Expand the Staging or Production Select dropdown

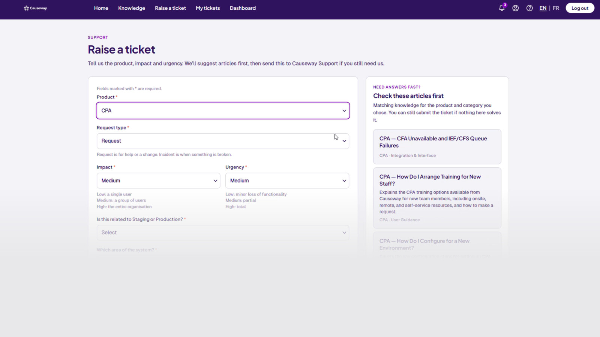tap(223, 233)
